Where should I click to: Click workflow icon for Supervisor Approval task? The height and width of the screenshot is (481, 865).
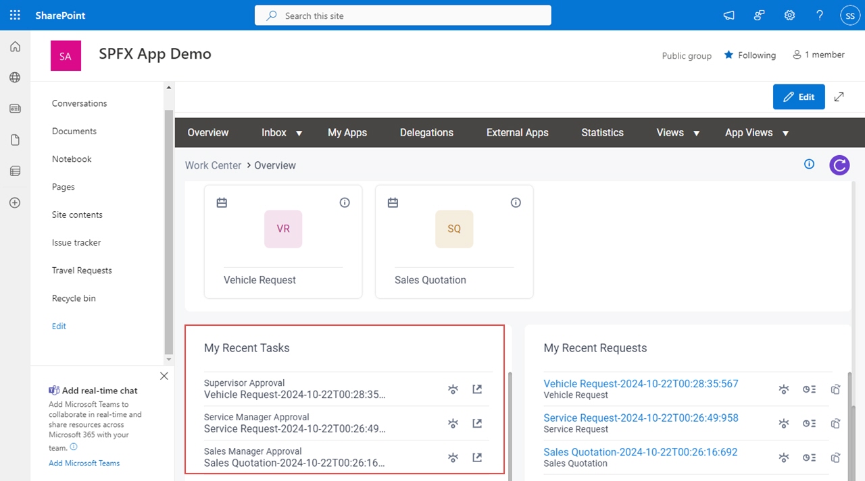453,389
